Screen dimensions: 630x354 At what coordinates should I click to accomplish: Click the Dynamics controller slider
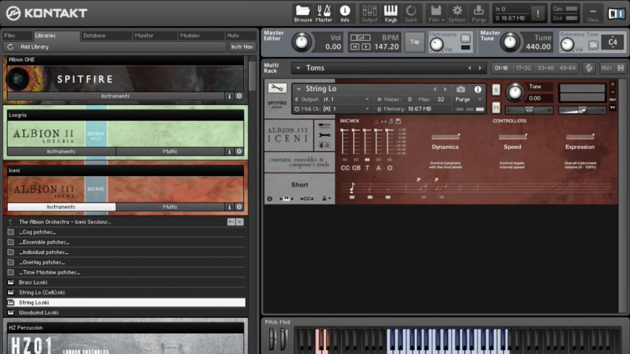pyautogui.click(x=445, y=137)
